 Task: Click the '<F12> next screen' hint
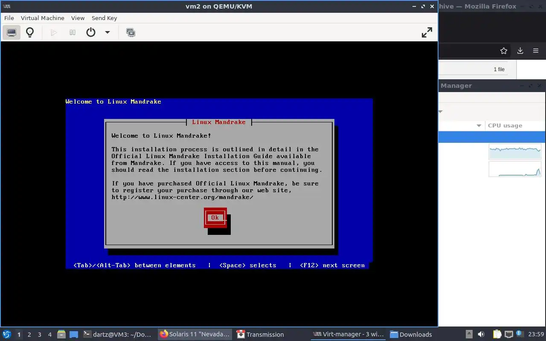click(x=332, y=265)
